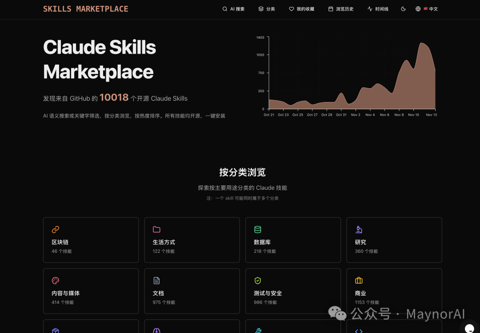Viewport: 480px width, 333px height.
Task: Click the heart icon for favorites
Action: (x=292, y=9)
